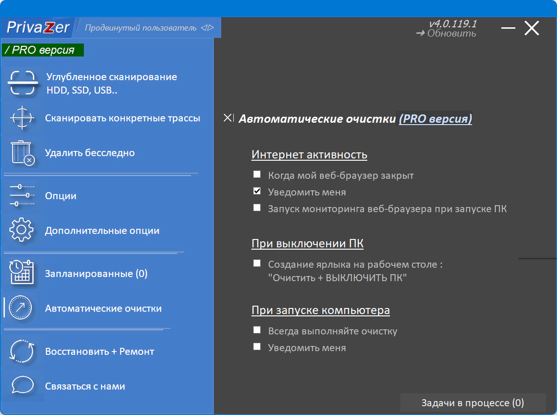Open the '(PRO версия)' link in heading
The width and height of the screenshot is (557, 415).
click(435, 119)
